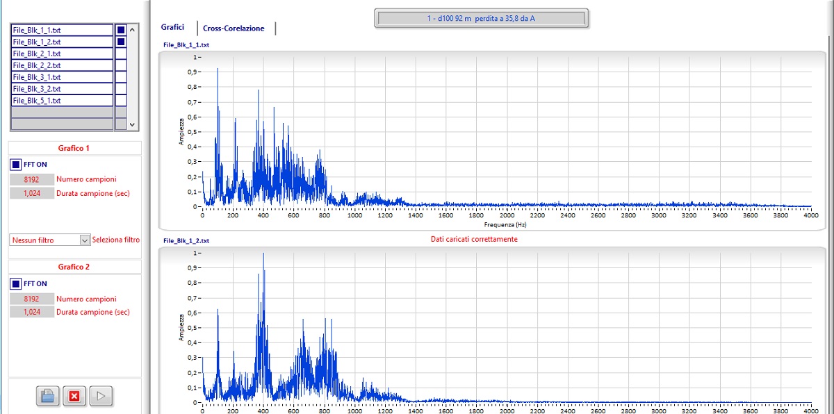Enable the checkbox for File_Blk_2_1.txt
Image resolution: width=834 pixels, height=414 pixels.
[x=121, y=53]
